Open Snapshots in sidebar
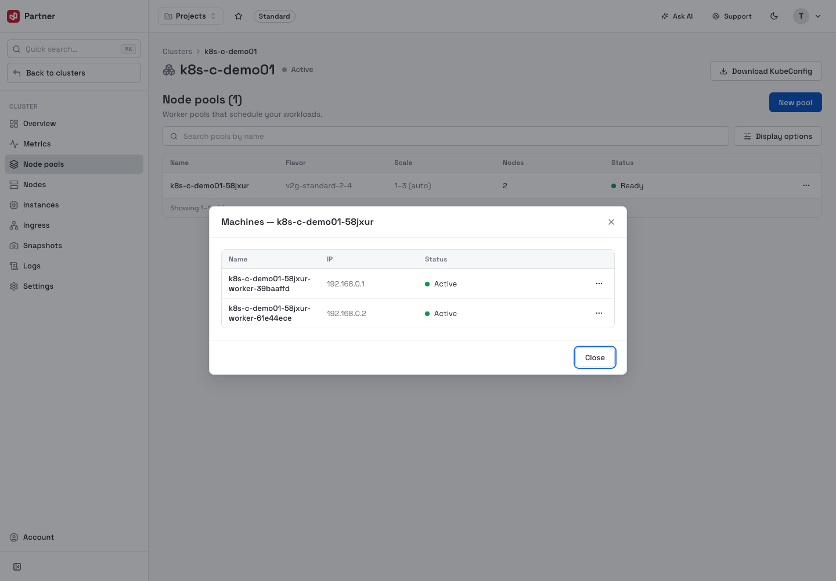 (x=74, y=246)
